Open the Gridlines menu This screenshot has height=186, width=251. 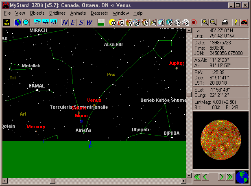pos(57,13)
